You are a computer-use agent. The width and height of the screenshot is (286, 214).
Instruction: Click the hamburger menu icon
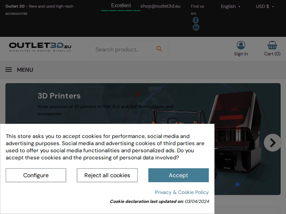click(x=8, y=70)
